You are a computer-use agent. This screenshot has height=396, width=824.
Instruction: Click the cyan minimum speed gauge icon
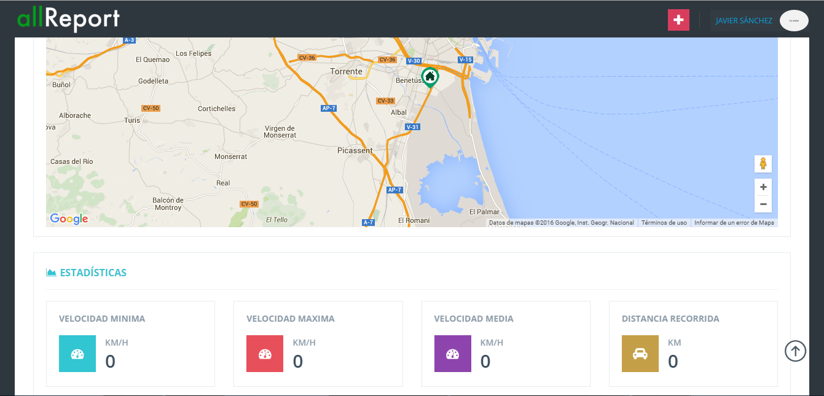pos(77,354)
